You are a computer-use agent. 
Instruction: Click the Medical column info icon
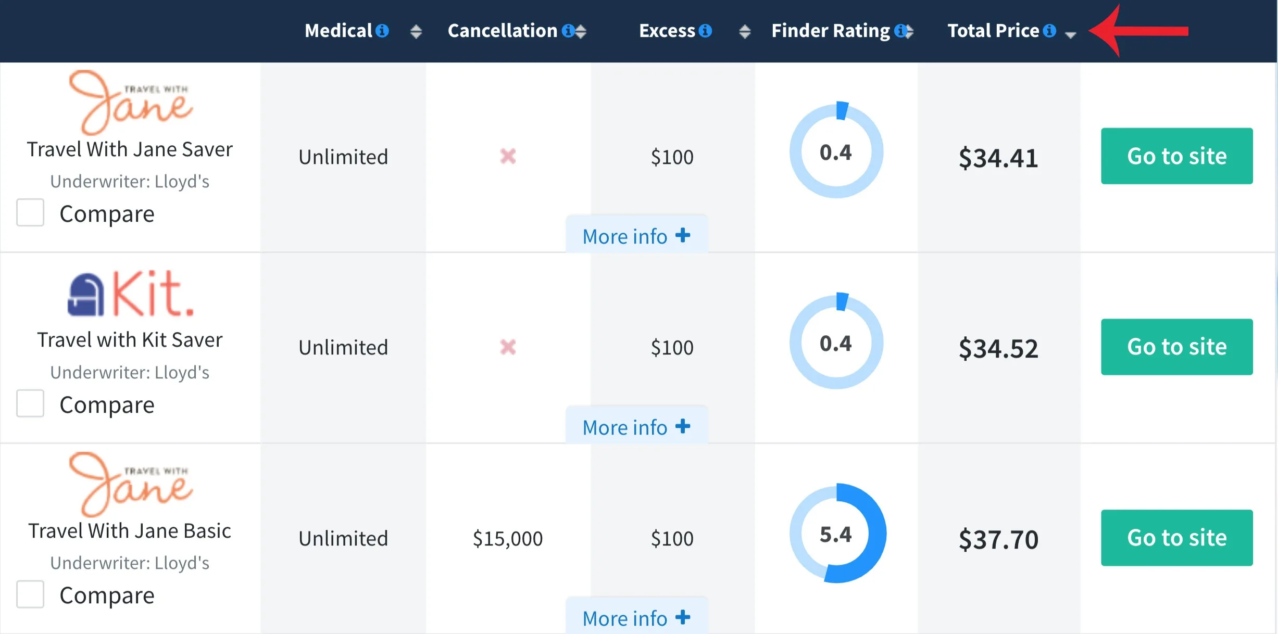pyautogui.click(x=382, y=31)
